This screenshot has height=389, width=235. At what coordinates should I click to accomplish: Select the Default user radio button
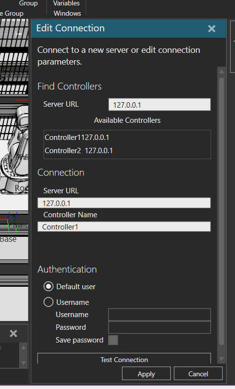[48, 286]
